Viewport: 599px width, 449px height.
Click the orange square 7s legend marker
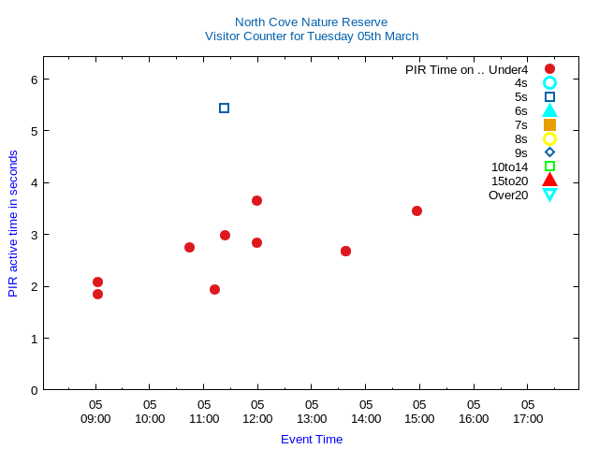coord(549,124)
